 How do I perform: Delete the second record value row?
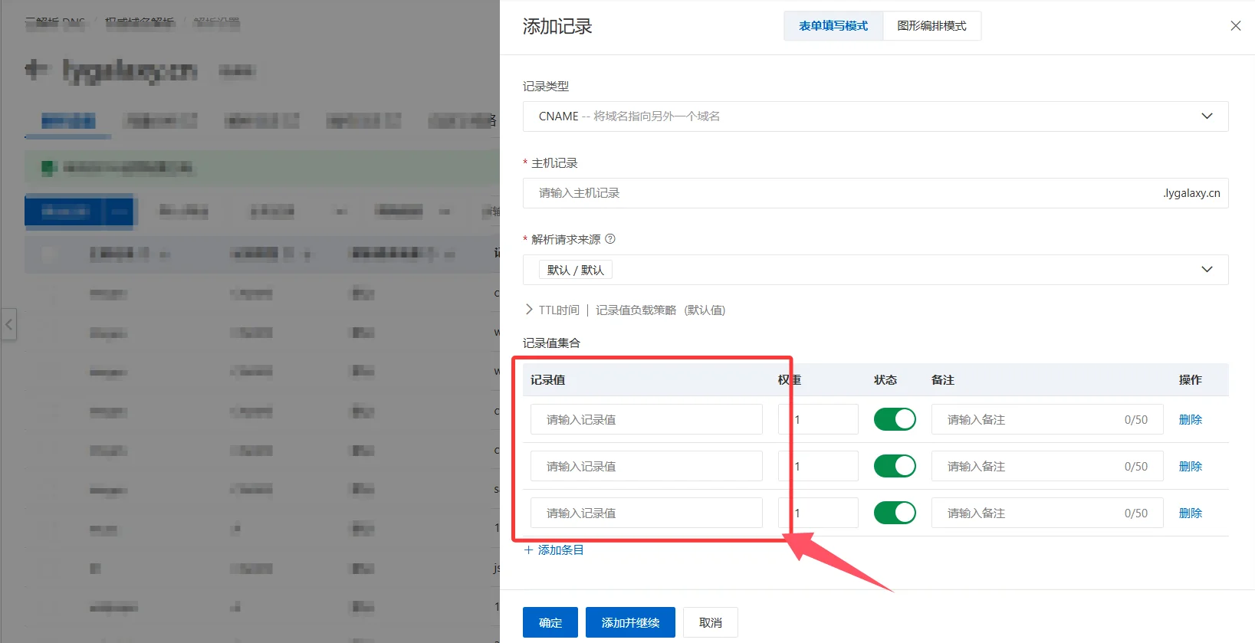pos(1190,466)
